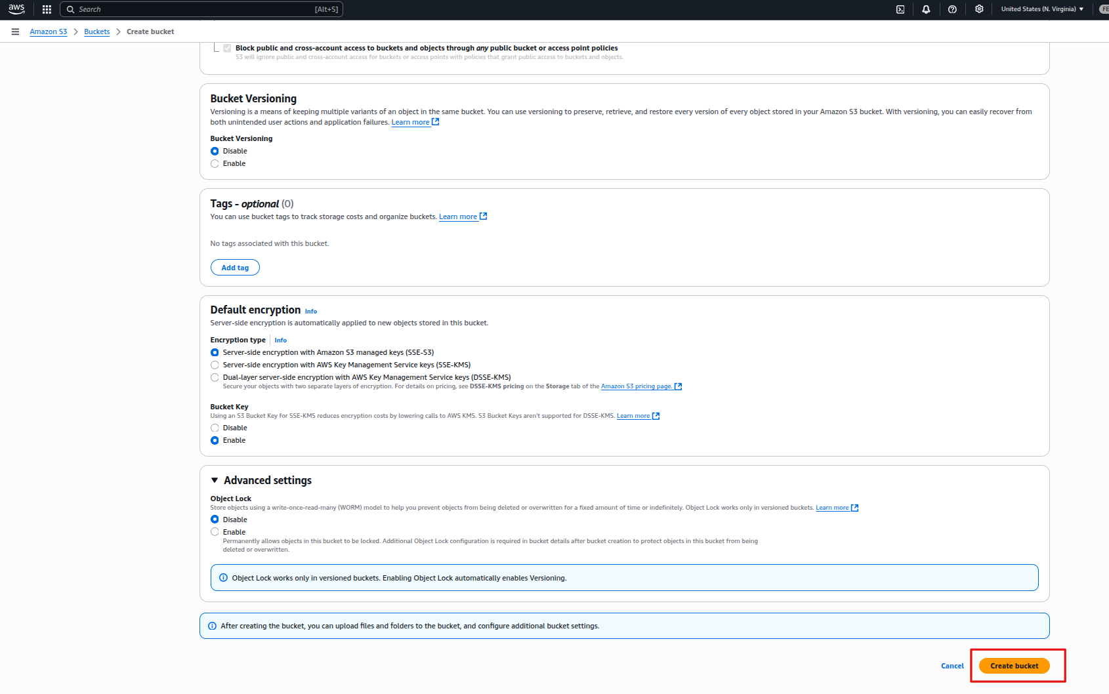Open the hamburger side navigation menu
Viewport: 1109px width, 694px height.
(x=15, y=31)
